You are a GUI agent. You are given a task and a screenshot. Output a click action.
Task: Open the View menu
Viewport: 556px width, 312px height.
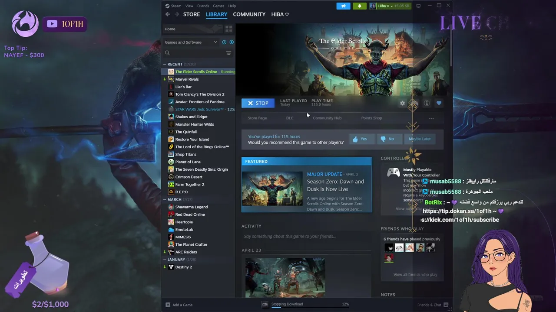click(x=189, y=6)
